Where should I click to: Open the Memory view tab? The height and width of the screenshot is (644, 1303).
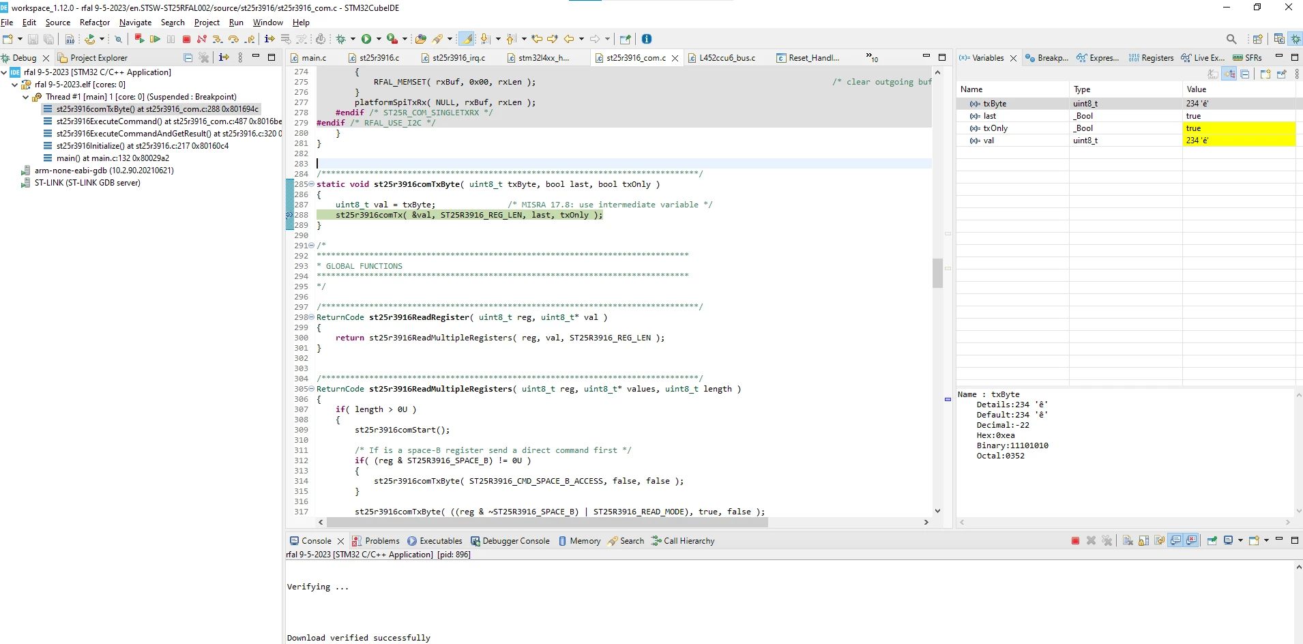579,541
